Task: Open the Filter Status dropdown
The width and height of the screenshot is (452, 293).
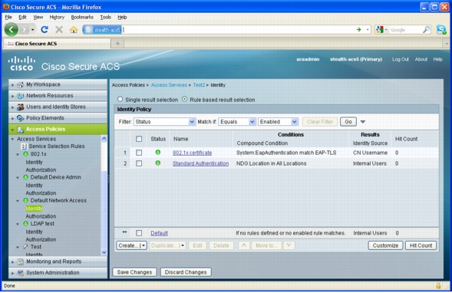Action: tap(164, 122)
